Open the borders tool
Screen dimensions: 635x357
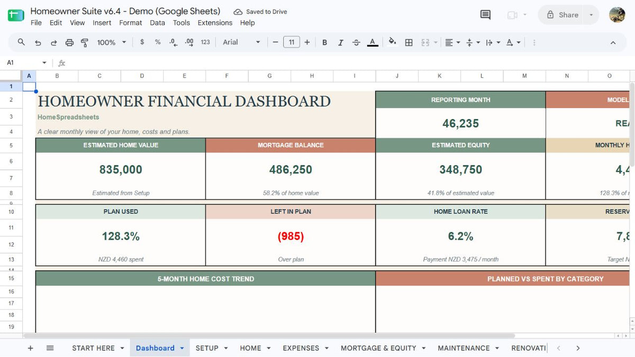coord(409,42)
